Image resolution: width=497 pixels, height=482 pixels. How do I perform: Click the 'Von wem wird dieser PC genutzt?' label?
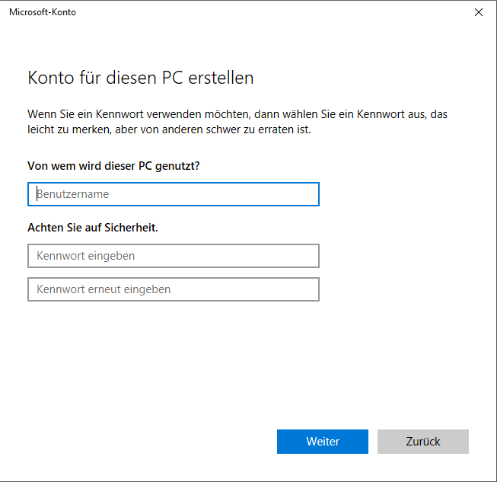119,165
